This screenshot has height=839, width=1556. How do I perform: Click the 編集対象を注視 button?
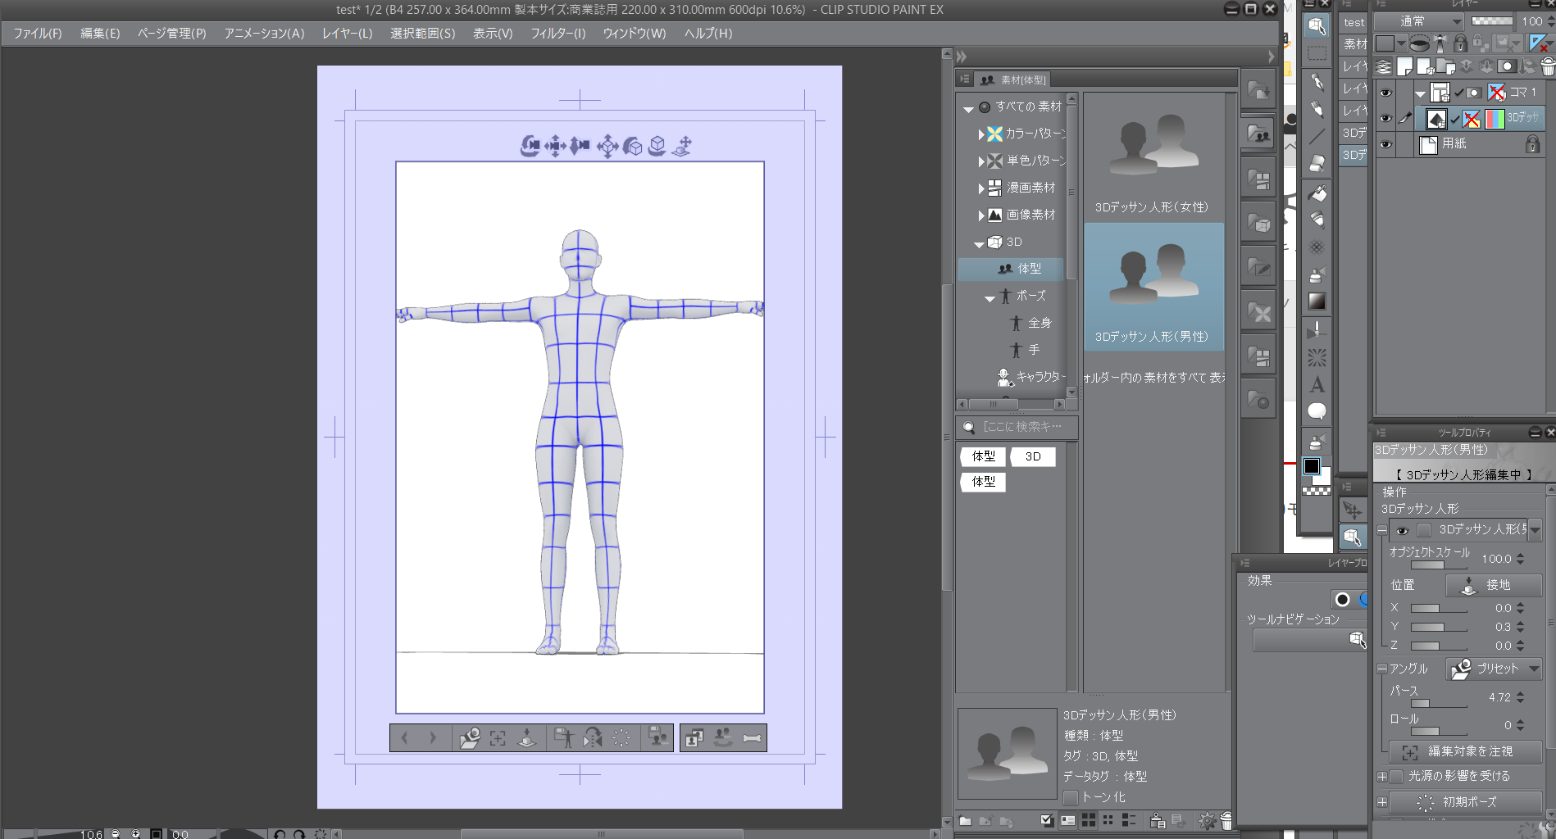[1465, 751]
